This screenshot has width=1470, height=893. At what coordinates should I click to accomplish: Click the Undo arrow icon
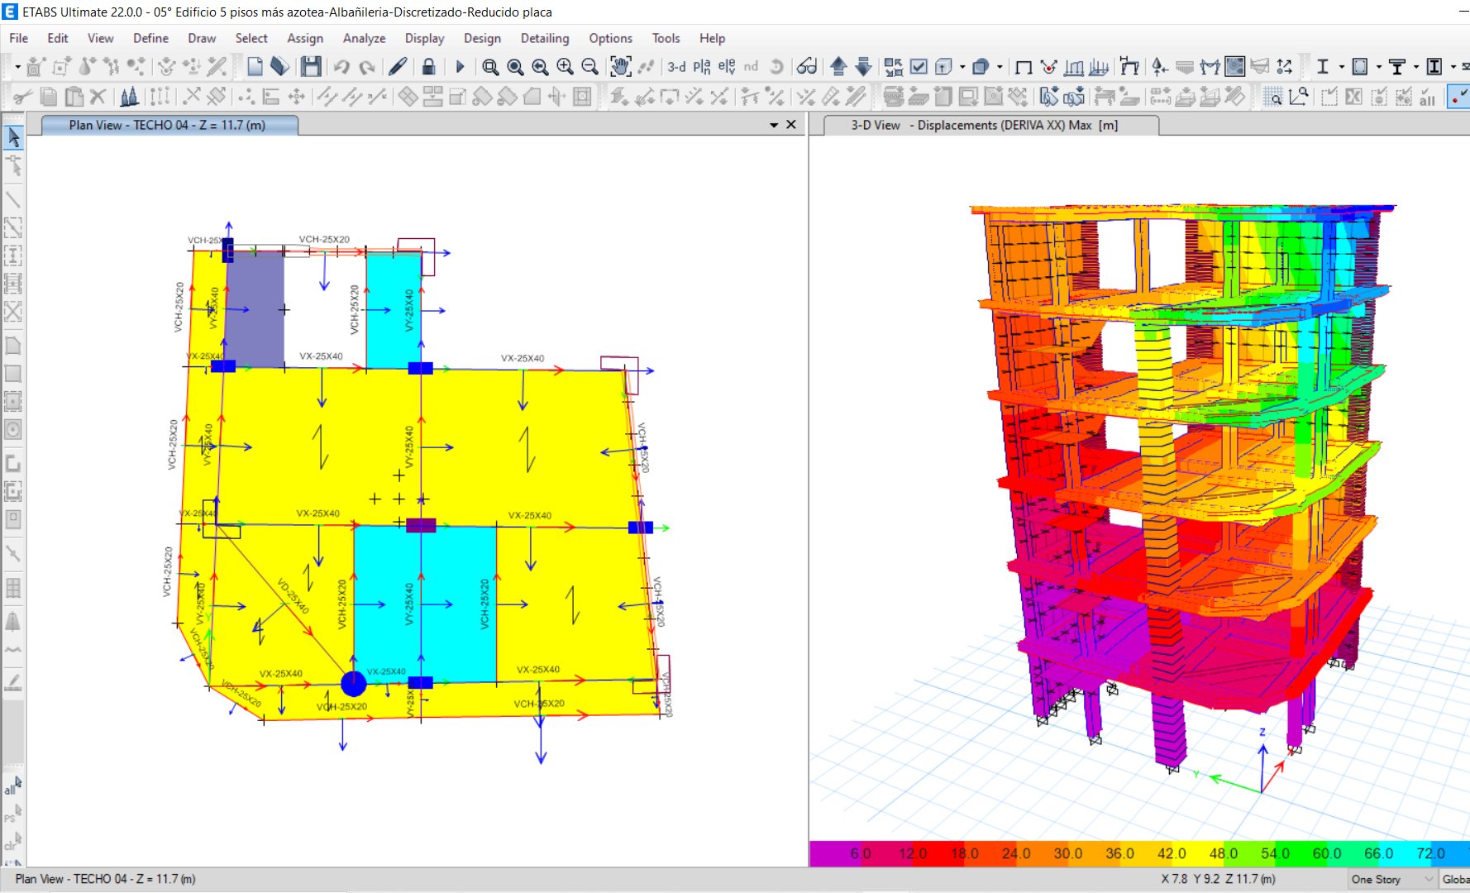coord(341,66)
